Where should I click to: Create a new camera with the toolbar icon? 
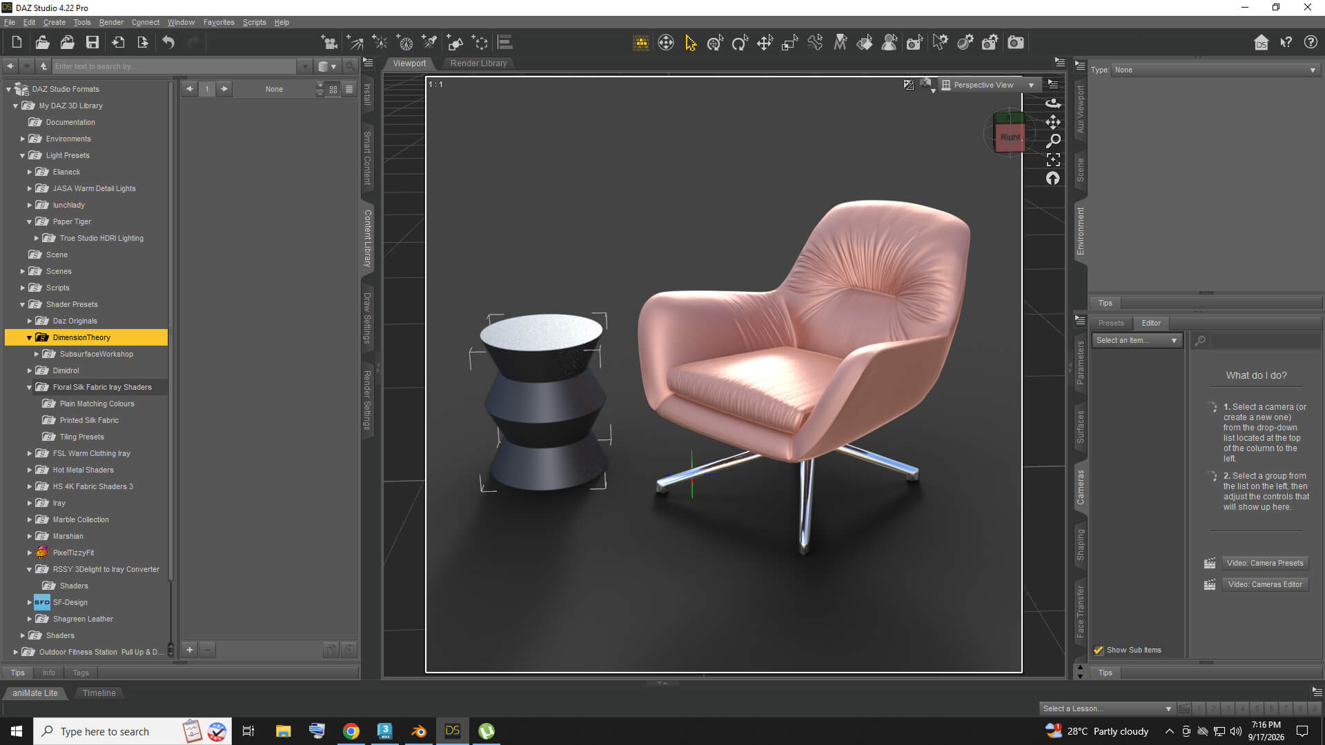[329, 43]
